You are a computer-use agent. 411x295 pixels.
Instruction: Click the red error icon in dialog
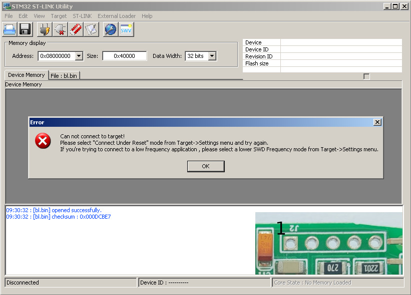[43, 141]
